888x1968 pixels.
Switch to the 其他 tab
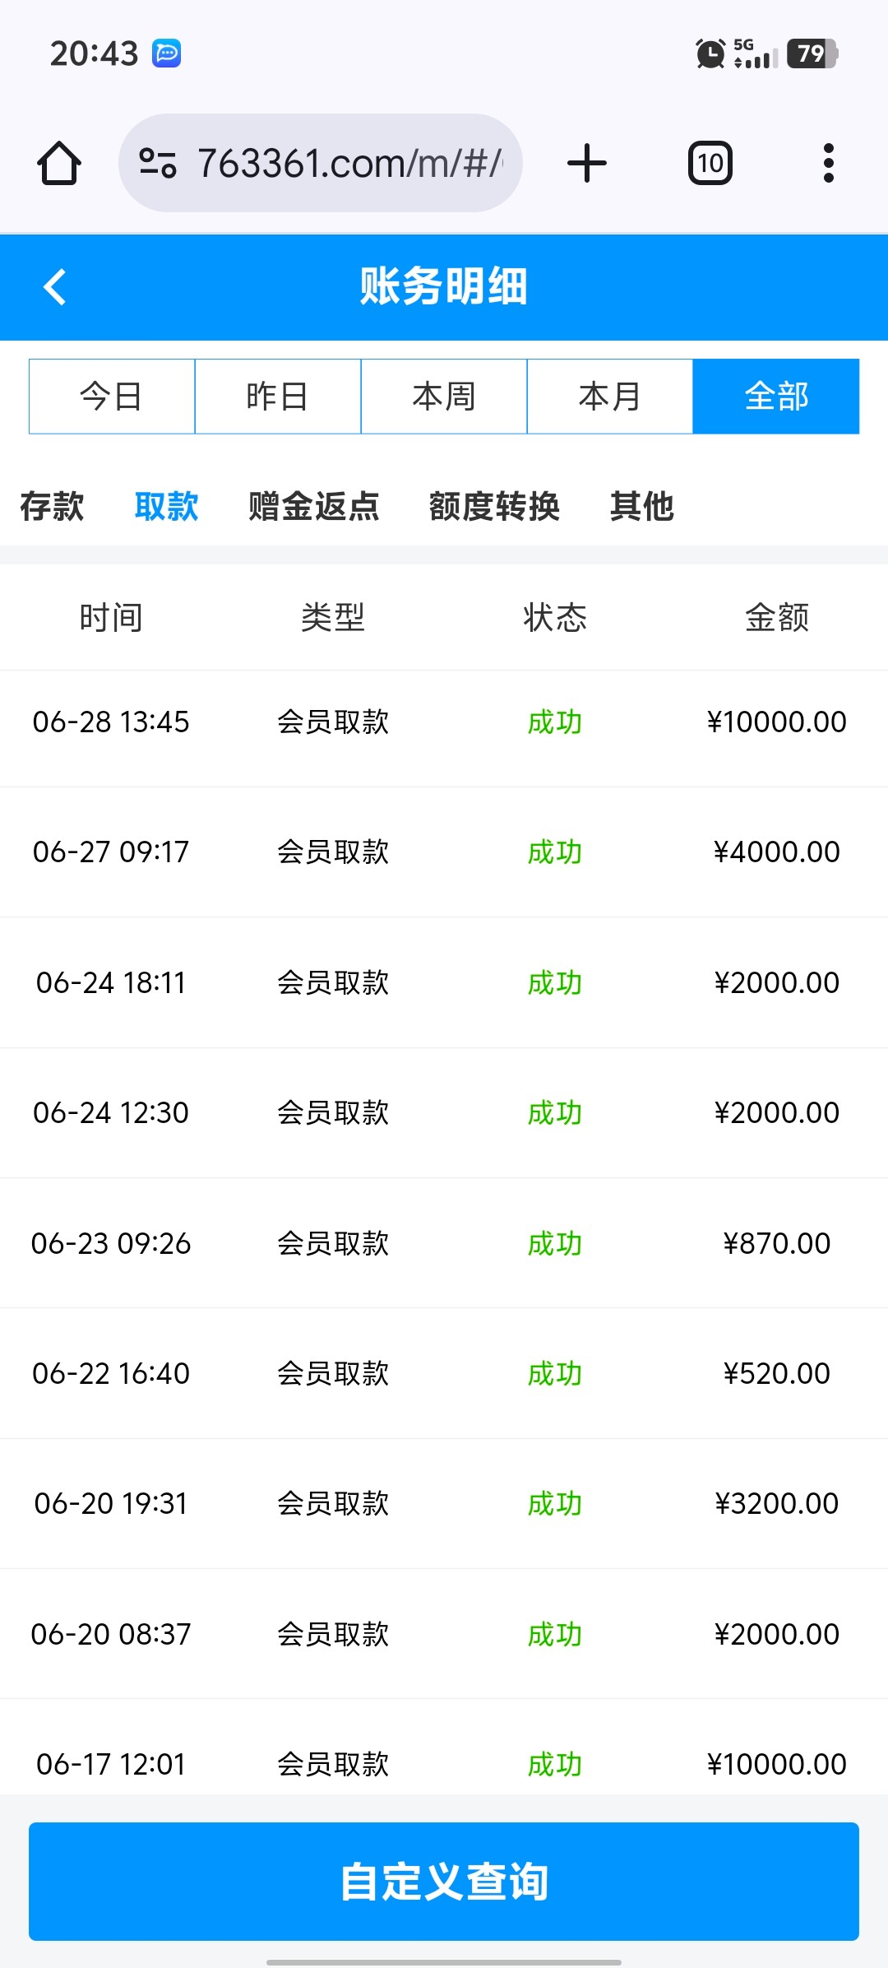pos(642,506)
